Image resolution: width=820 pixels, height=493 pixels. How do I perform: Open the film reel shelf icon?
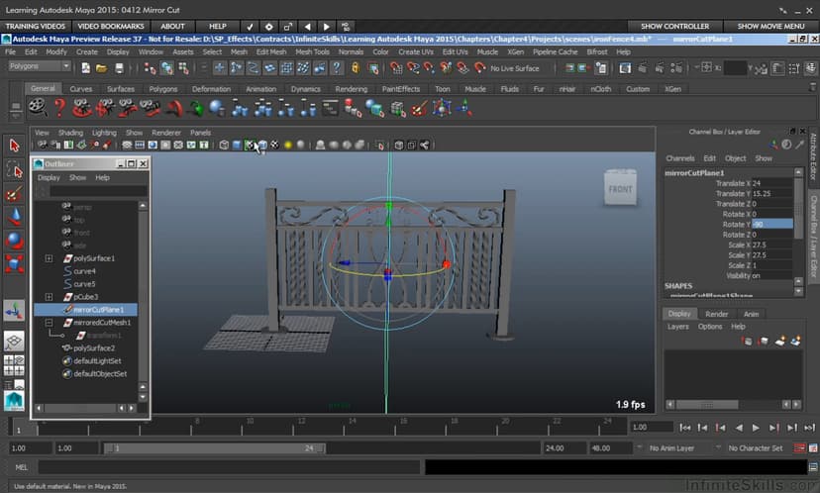[x=38, y=108]
